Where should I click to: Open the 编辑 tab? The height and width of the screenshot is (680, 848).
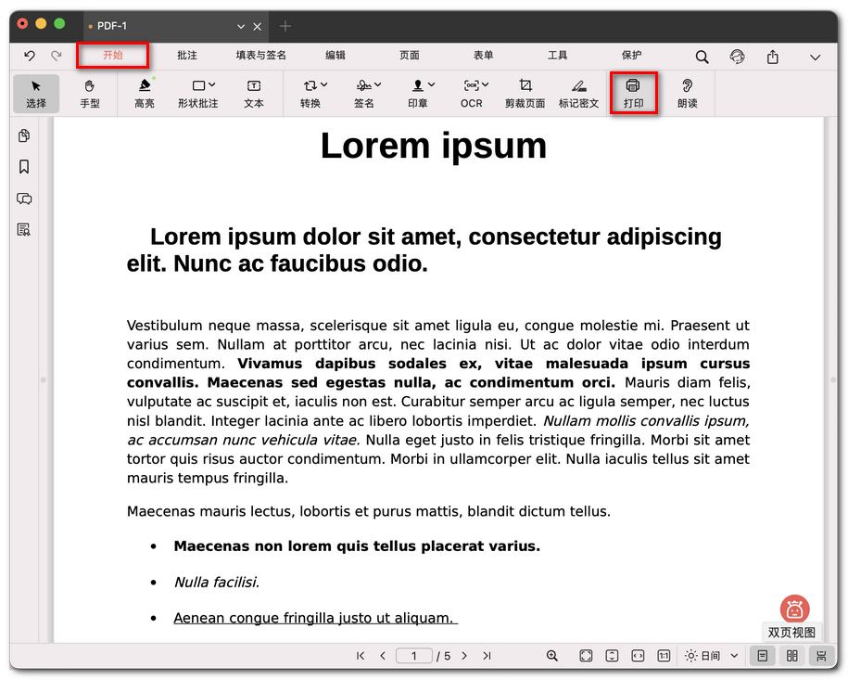(x=335, y=56)
